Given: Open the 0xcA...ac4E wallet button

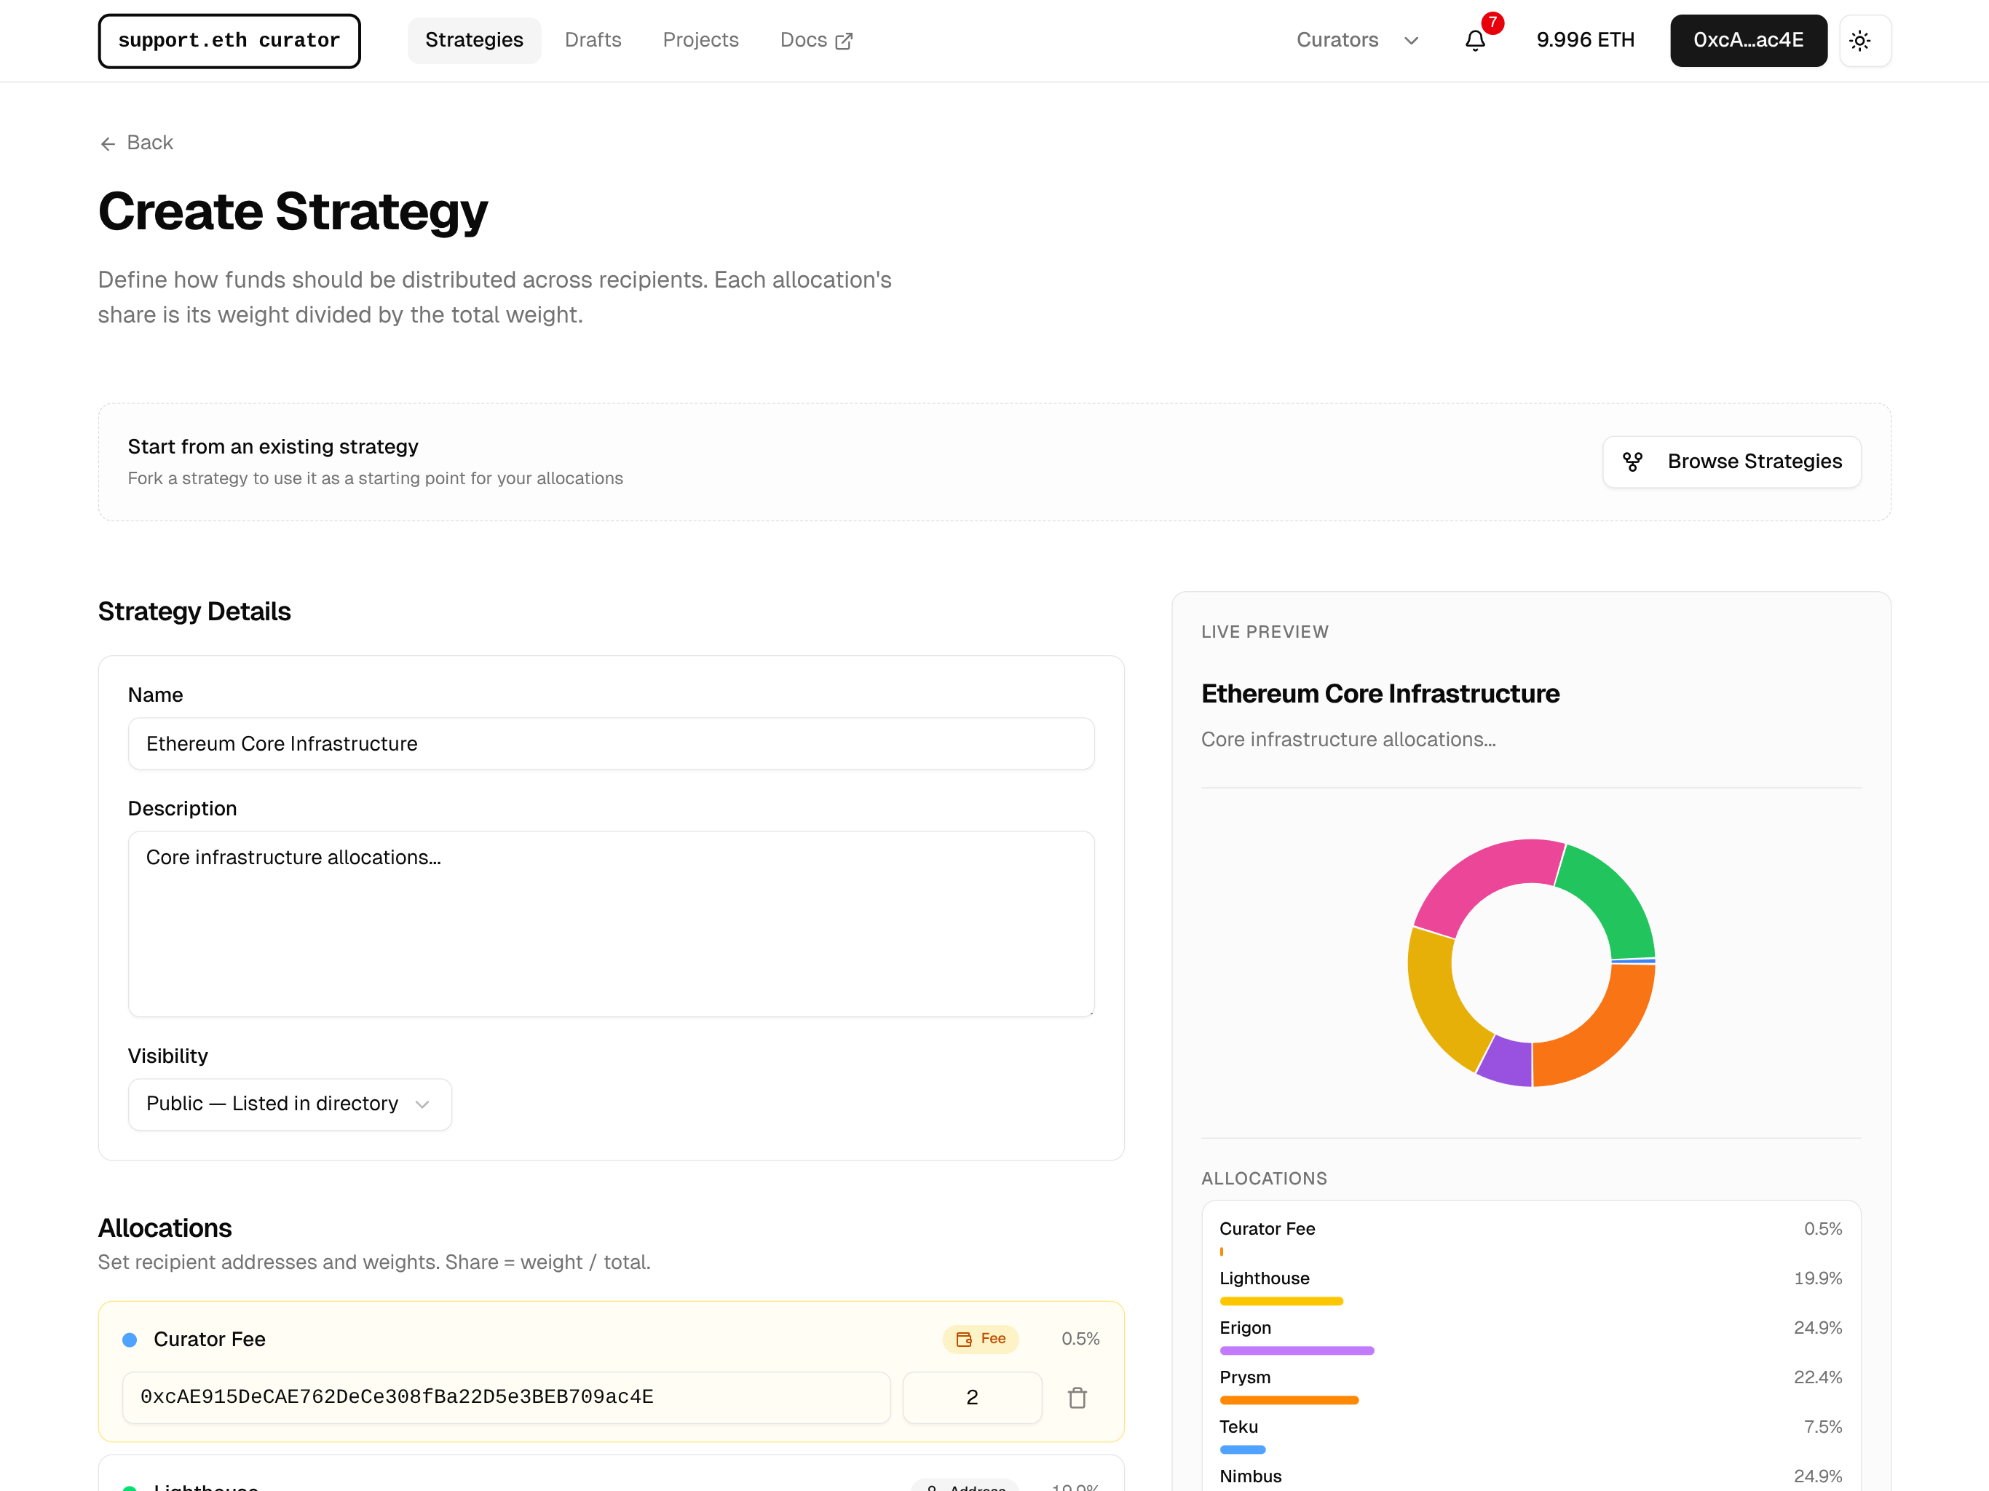Looking at the screenshot, I should pos(1748,41).
